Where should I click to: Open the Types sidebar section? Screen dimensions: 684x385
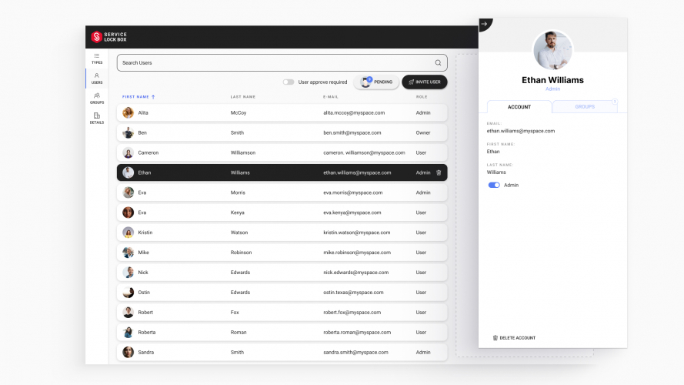[x=96, y=58]
